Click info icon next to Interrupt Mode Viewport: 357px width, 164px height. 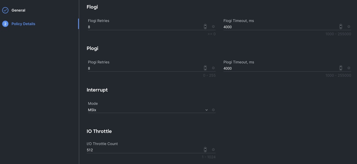click(x=213, y=110)
